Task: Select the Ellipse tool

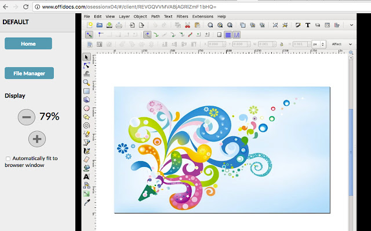Action: click(x=86, y=108)
